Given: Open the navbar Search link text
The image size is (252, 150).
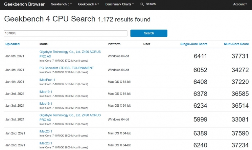Looking at the screenshot, I should point(150,4).
